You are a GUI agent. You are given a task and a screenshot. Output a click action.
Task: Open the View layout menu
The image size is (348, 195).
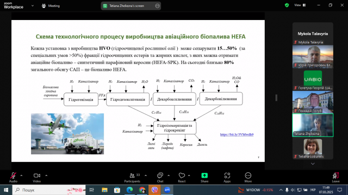[300, 5]
